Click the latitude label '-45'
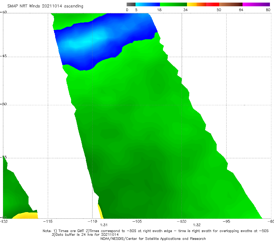The height and width of the screenshot is (241, 274). pyautogui.click(x=3, y=56)
